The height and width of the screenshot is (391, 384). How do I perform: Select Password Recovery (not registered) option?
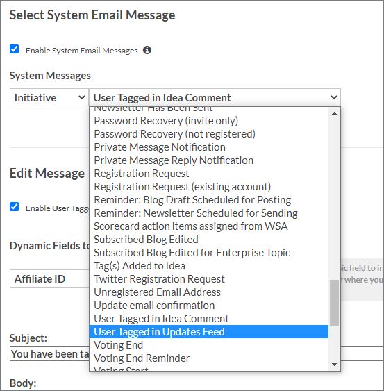point(209,134)
